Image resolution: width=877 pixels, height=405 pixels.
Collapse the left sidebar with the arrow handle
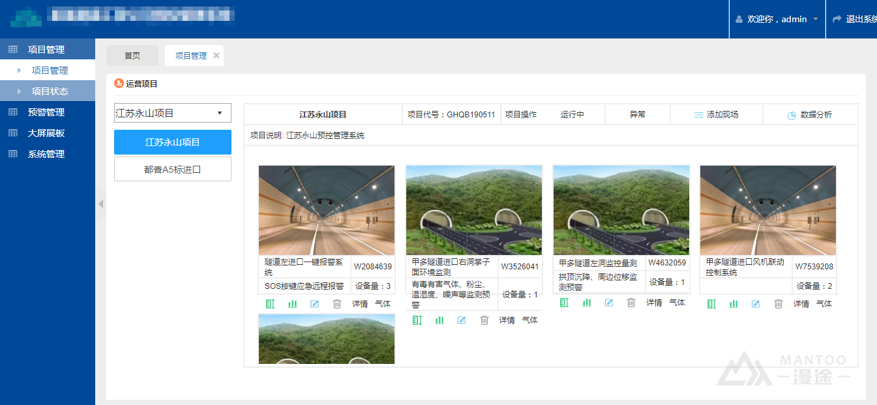click(100, 204)
